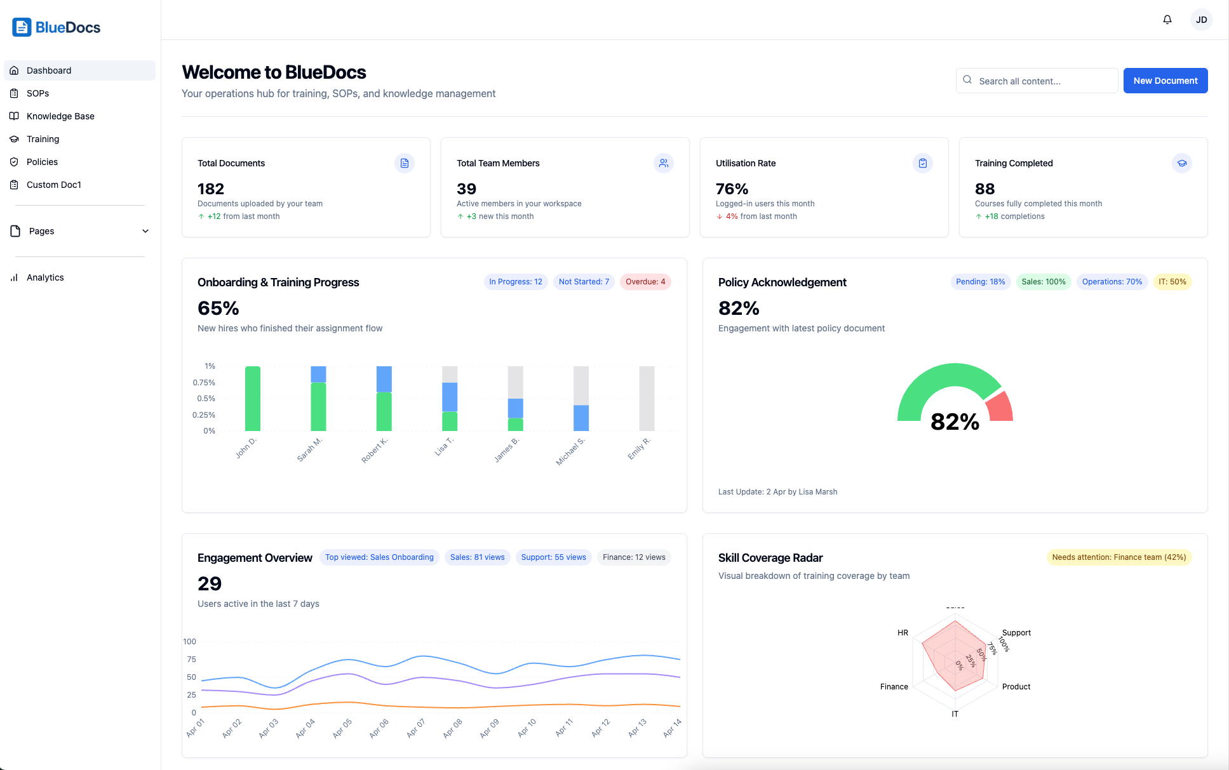Click the notifications bell icon
This screenshot has height=770, width=1229.
(1167, 20)
